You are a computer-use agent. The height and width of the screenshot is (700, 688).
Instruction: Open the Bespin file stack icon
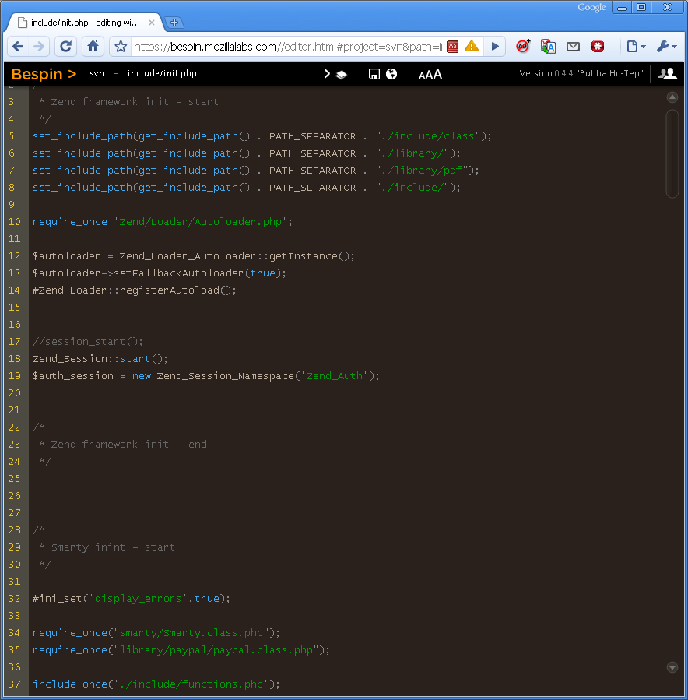pos(342,75)
